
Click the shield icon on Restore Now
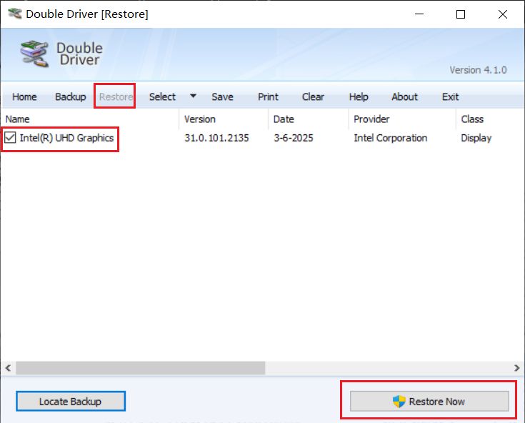point(399,402)
